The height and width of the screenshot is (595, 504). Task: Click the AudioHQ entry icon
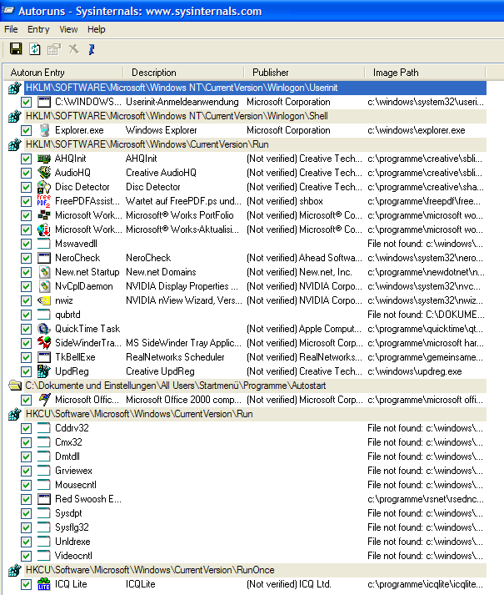click(44, 173)
